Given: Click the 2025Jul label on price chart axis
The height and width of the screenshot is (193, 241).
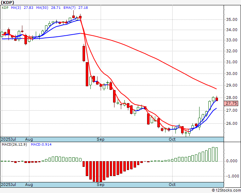Looking at the screenshot, I should coord(8,139).
